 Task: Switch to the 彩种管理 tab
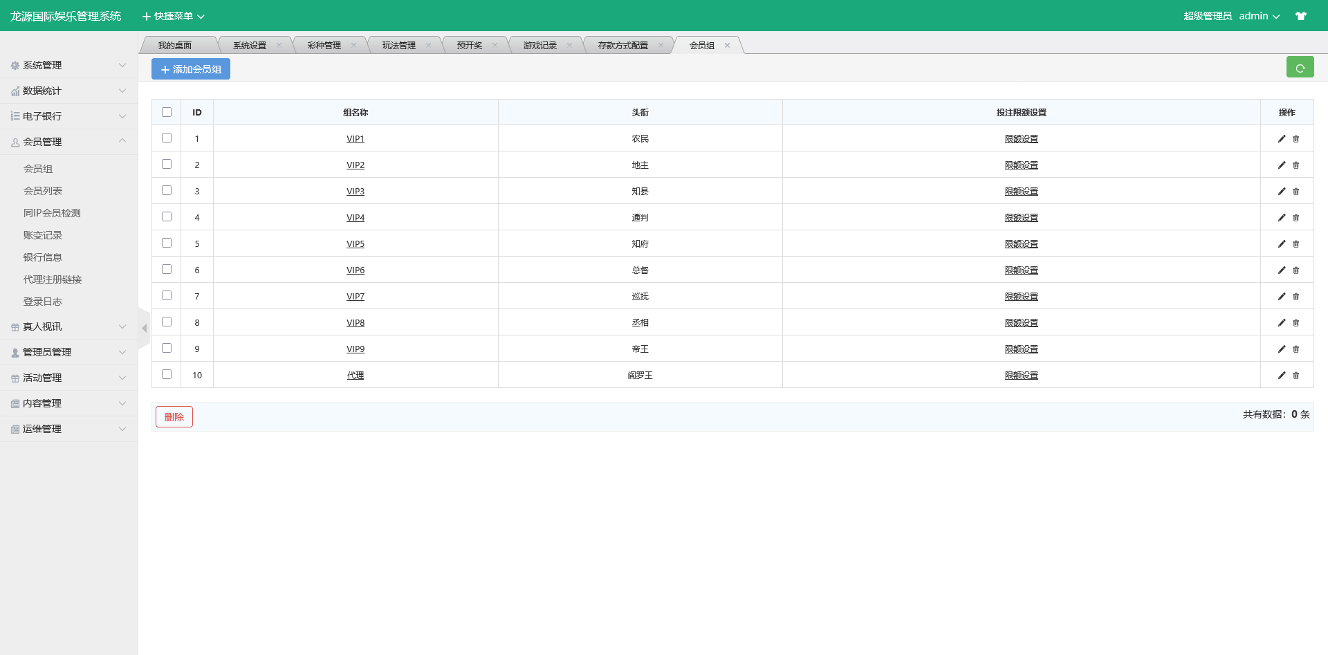pos(324,46)
